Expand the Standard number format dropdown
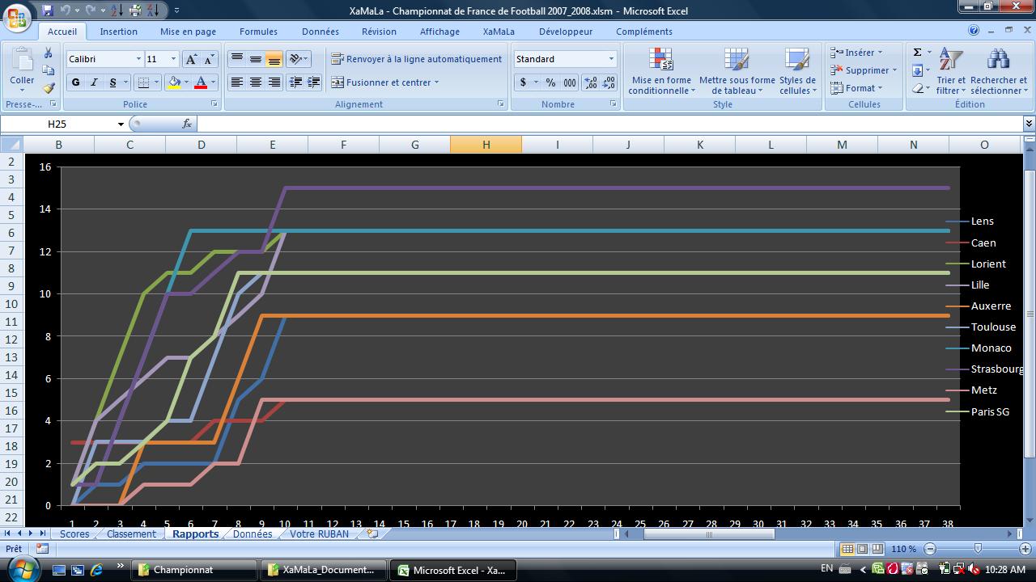1036x582 pixels. click(611, 59)
